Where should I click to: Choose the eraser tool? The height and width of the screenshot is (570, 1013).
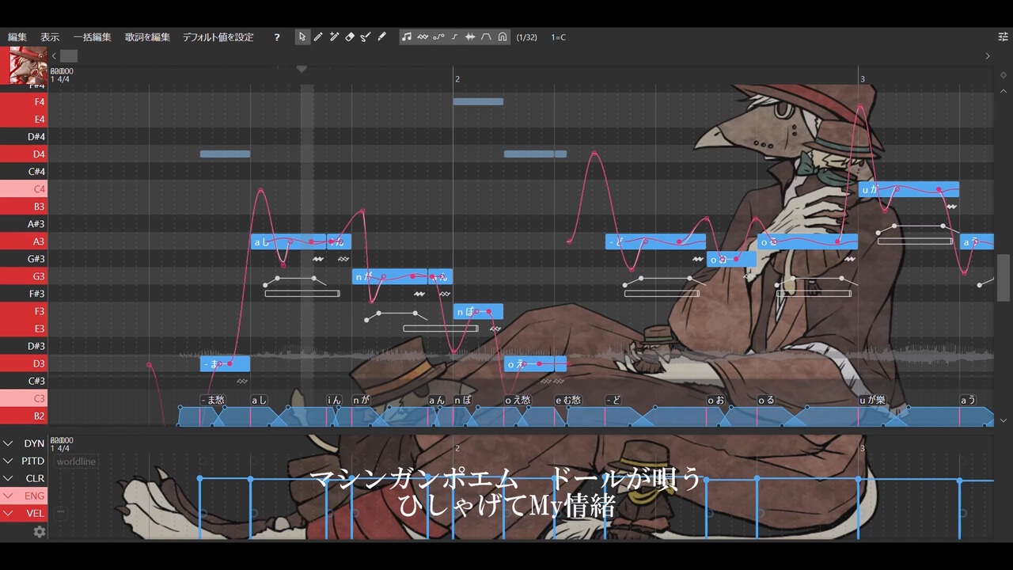coord(350,37)
